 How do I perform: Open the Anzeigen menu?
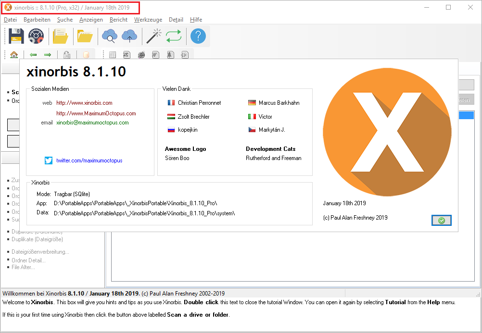pyautogui.click(x=91, y=20)
